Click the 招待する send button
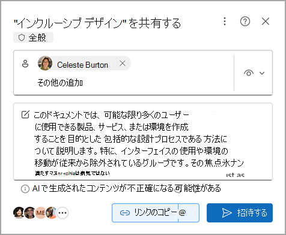 (240, 213)
